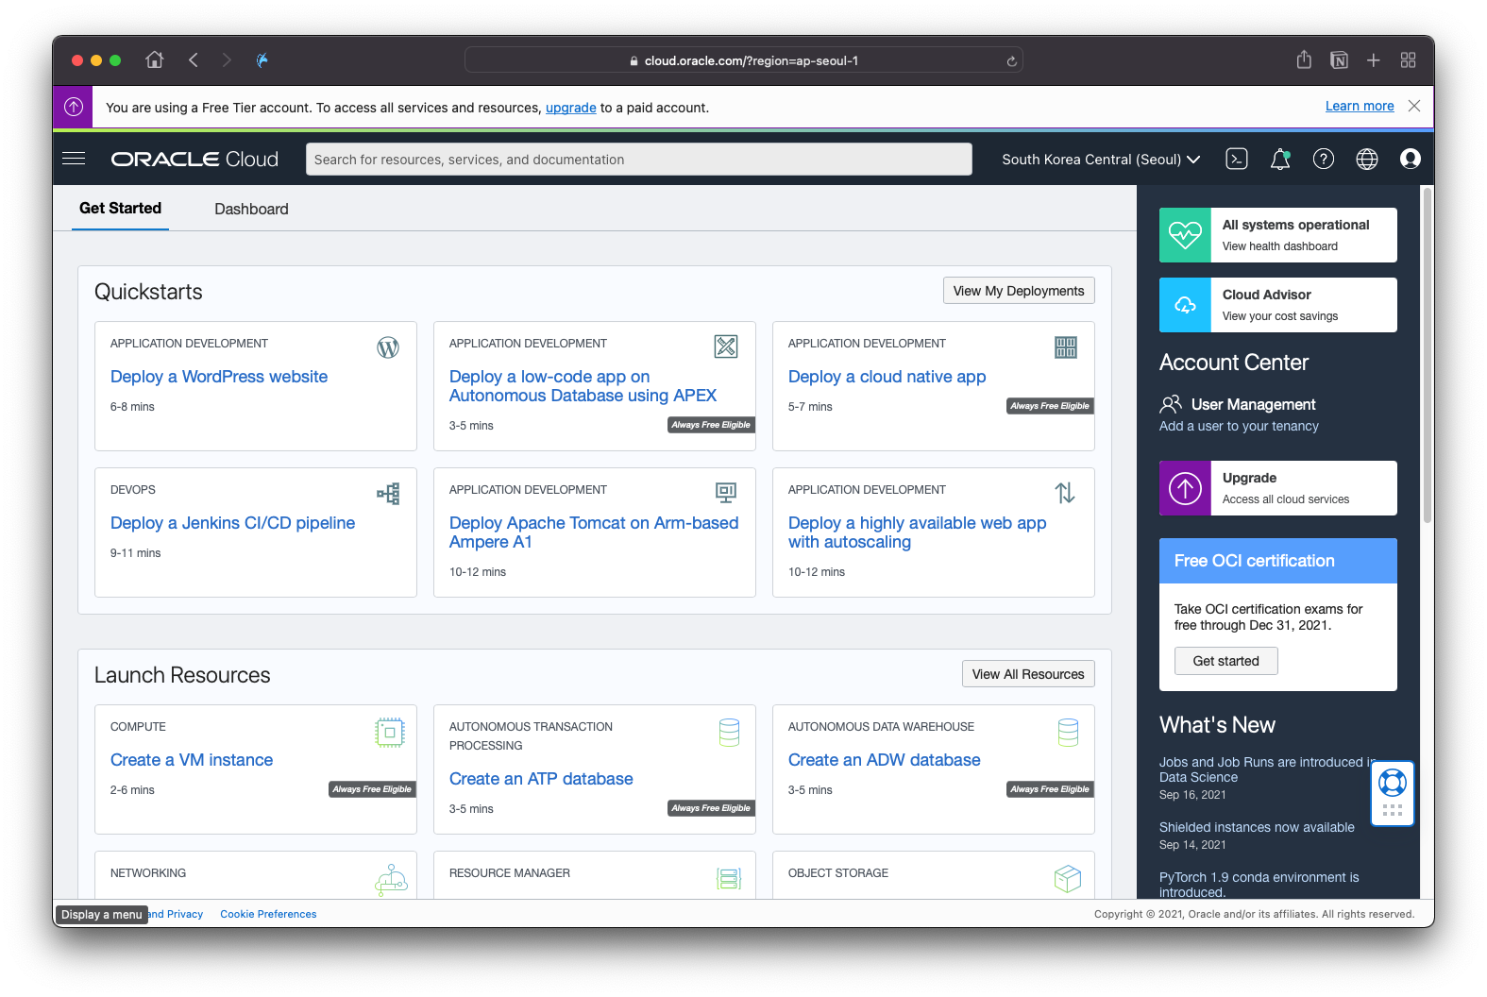Click the ADW database cylinder icon

pos(1068,733)
